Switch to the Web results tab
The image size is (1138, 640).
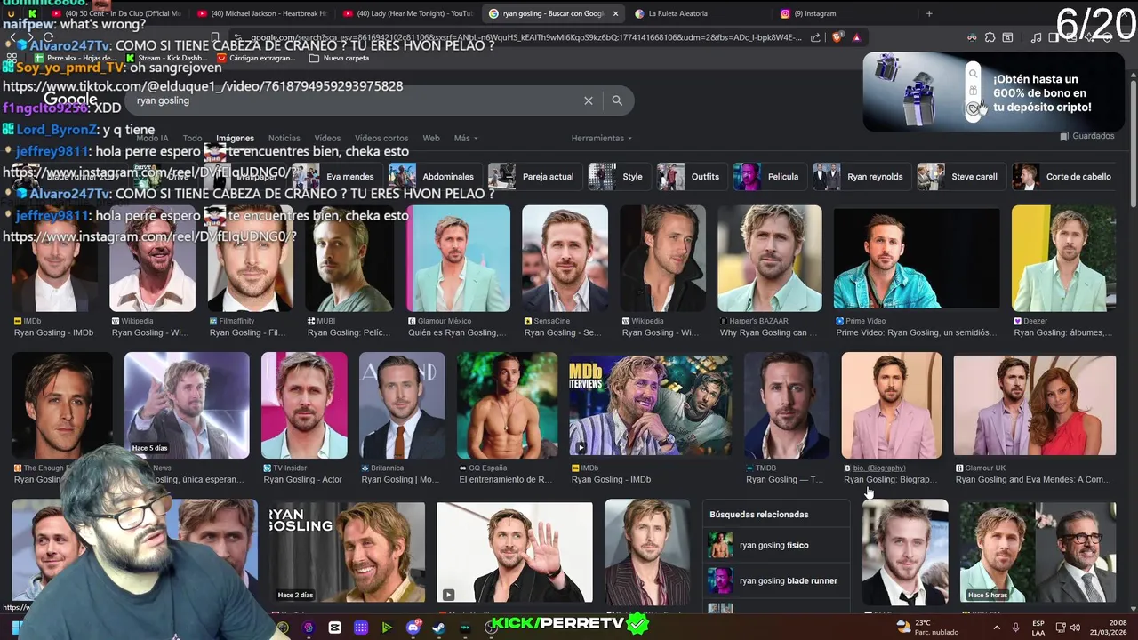431,138
